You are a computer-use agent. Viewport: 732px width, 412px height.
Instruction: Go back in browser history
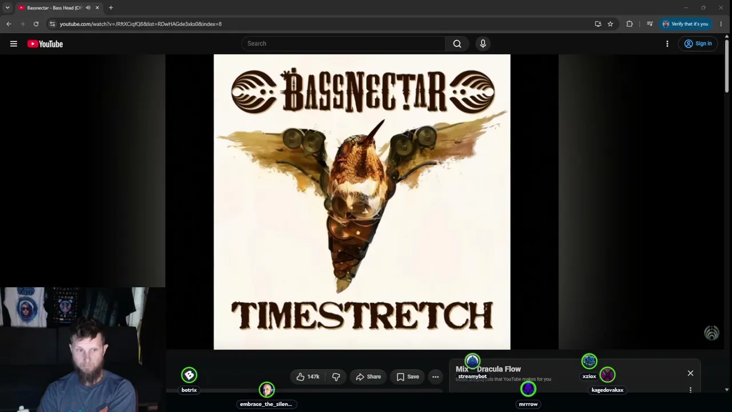tap(9, 24)
